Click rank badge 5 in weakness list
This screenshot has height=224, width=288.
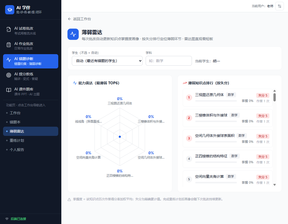tap(189, 179)
